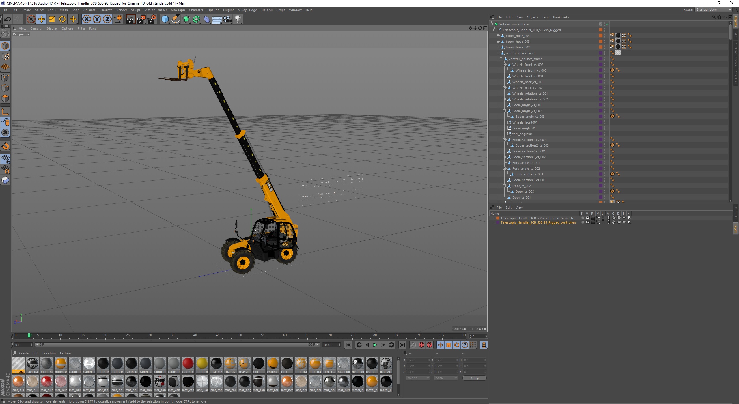Go to end of animation
Viewport: 739px width, 404px height.
click(x=402, y=345)
